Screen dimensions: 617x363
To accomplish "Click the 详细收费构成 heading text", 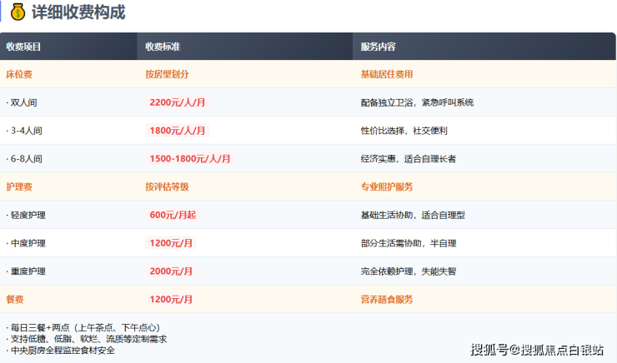I will coord(78,12).
